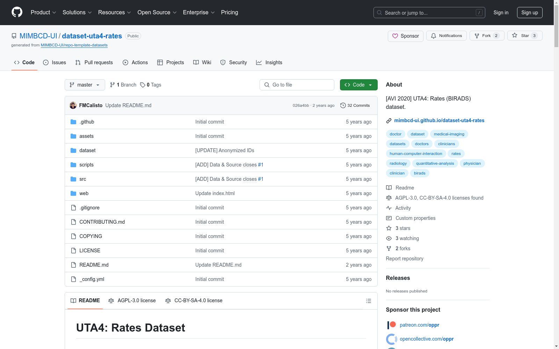559x349 pixels.
Task: Click the Patreon logo icon
Action: point(392,325)
